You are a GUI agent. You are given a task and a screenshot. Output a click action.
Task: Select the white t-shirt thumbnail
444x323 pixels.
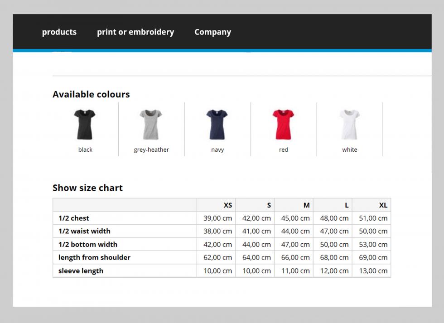coord(349,125)
